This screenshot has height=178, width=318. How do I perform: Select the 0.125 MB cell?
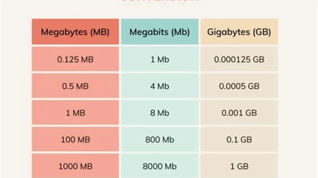click(75, 59)
